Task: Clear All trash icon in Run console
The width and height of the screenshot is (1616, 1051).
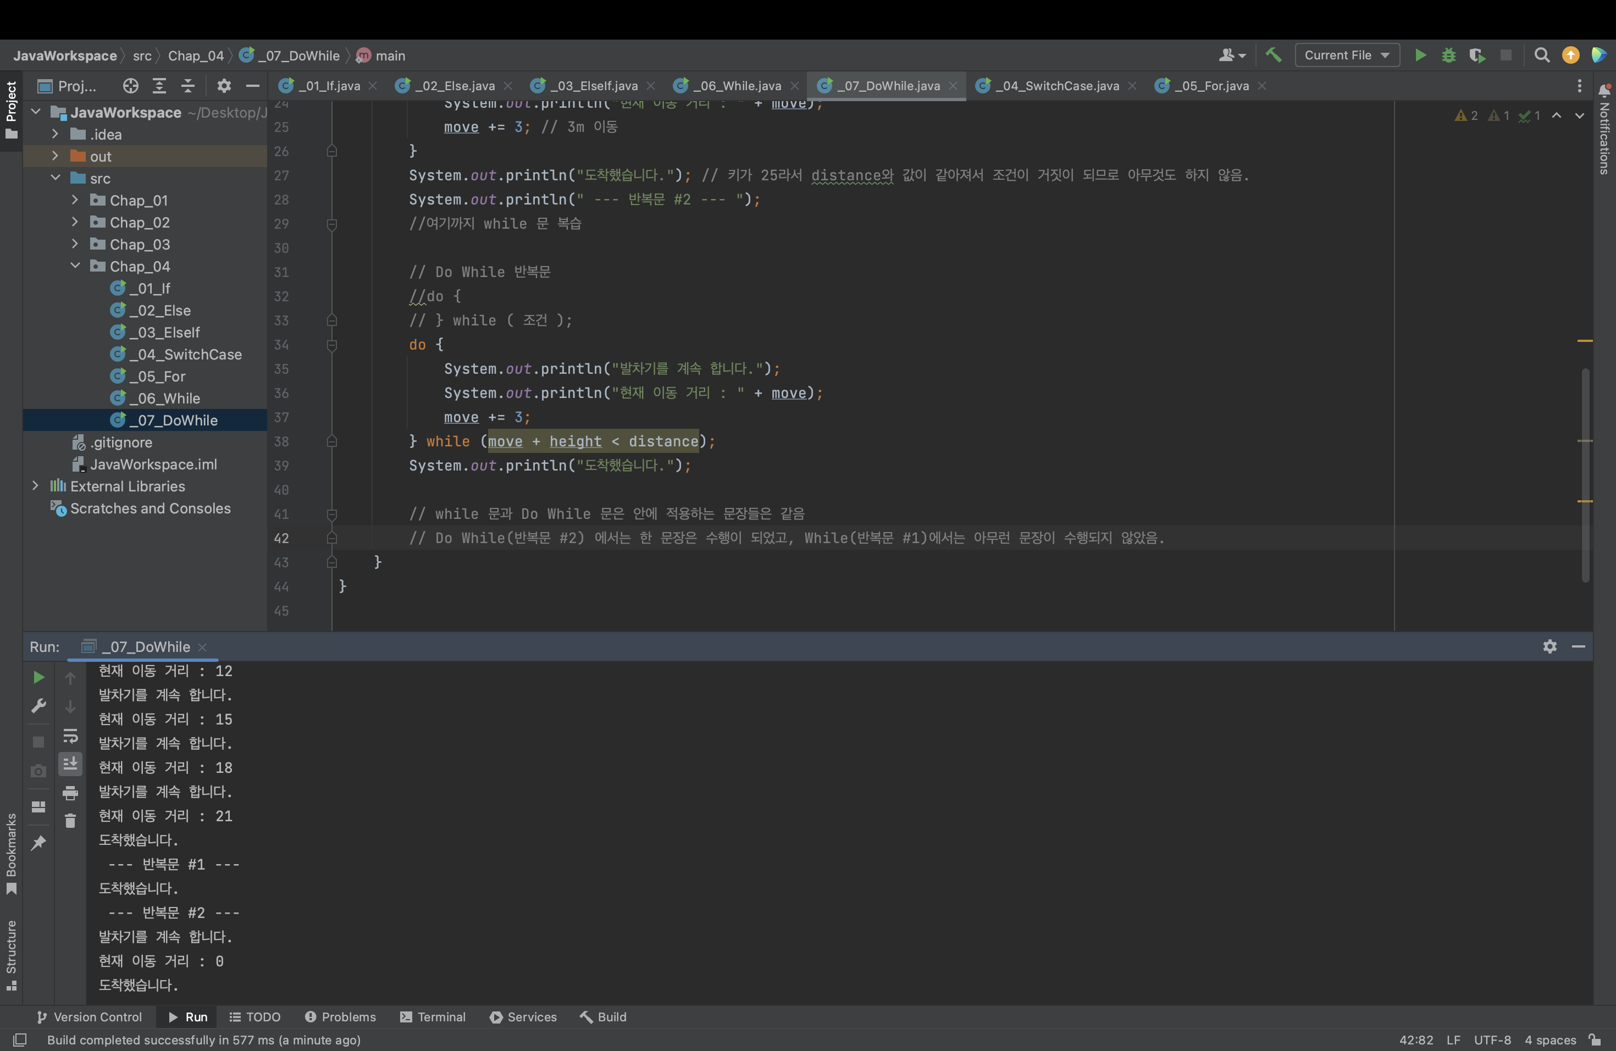Action: (70, 822)
